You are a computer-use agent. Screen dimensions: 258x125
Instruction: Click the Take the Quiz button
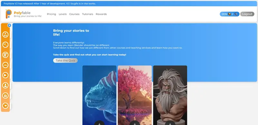click(x=65, y=60)
